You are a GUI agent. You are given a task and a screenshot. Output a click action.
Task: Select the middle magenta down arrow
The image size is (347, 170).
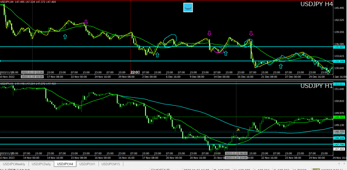[209, 33]
